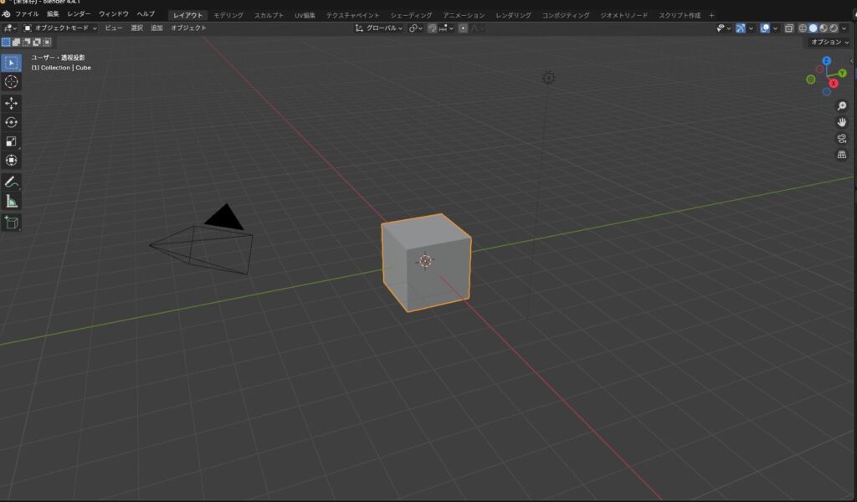Open the ファイル menu
857x502 pixels.
tap(27, 14)
